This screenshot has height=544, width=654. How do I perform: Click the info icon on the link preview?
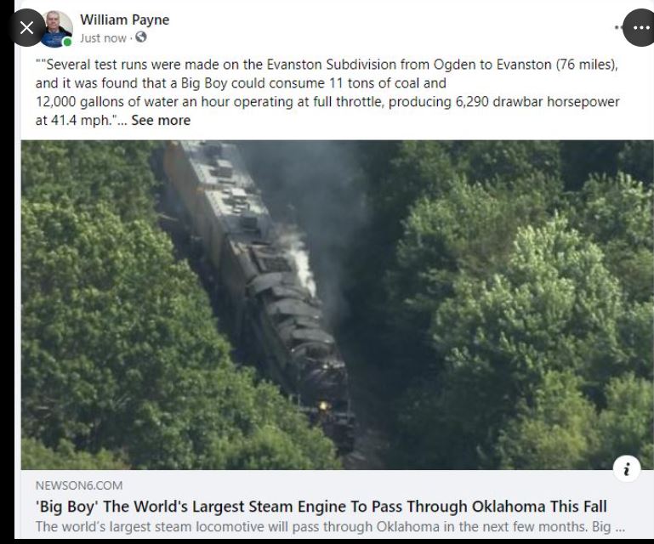click(627, 468)
